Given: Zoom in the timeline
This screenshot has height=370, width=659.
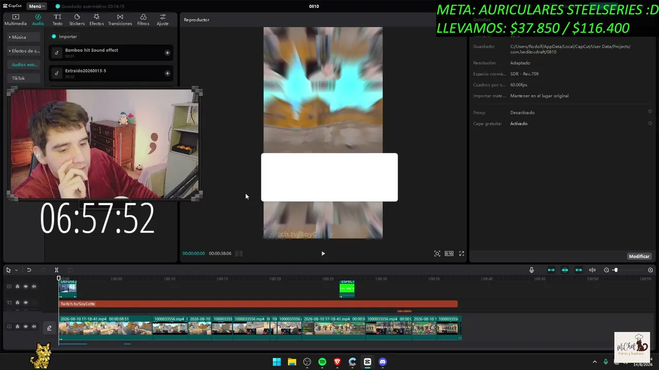Looking at the screenshot, I should tap(650, 270).
